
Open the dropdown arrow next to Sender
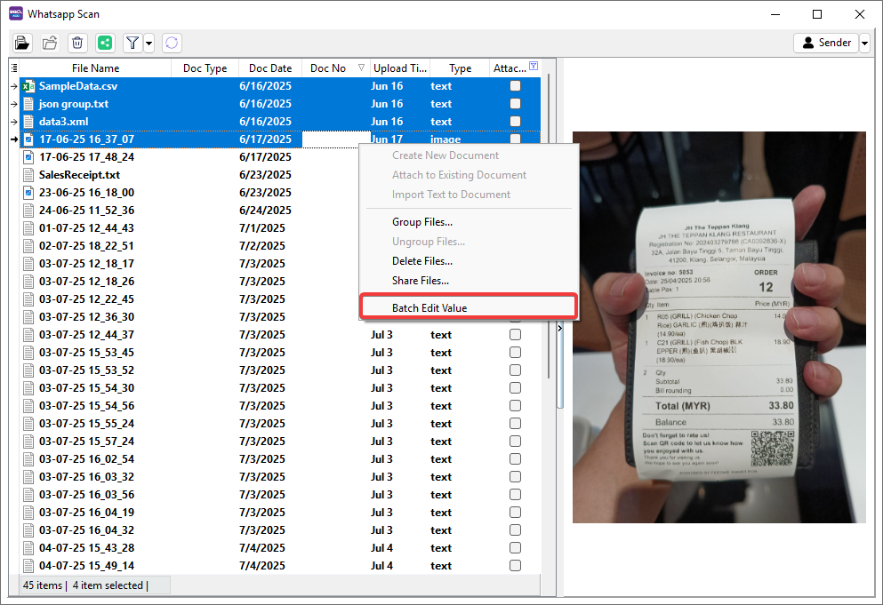(x=864, y=43)
